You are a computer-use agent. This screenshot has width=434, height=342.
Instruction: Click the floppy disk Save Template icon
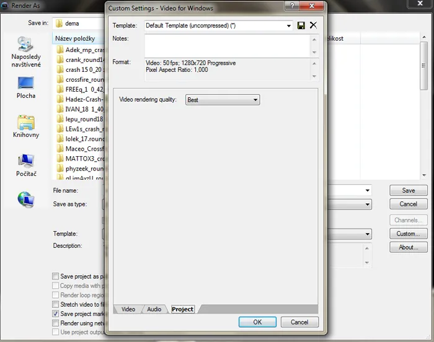(x=301, y=25)
